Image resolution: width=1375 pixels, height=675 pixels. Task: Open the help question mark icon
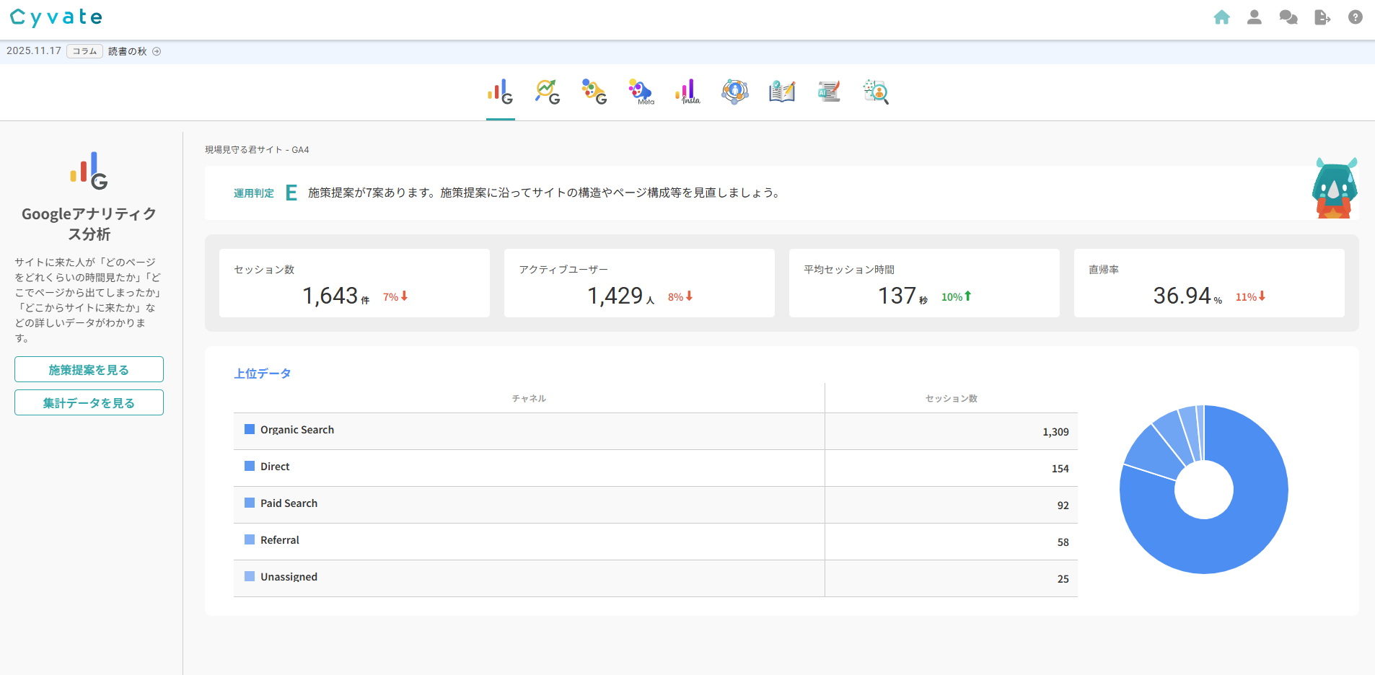[1355, 17]
